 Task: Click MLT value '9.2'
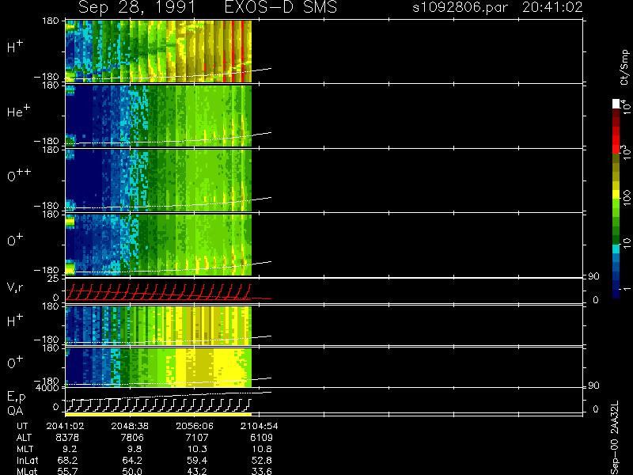tap(70, 449)
